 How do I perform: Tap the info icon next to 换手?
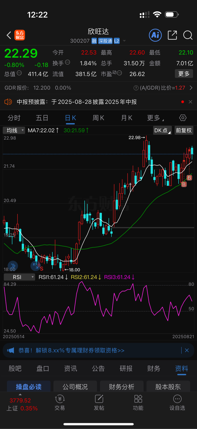coord(67,62)
